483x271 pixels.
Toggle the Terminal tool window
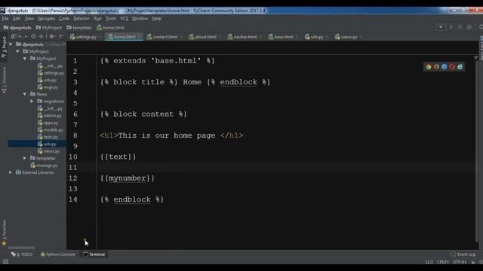[94, 254]
